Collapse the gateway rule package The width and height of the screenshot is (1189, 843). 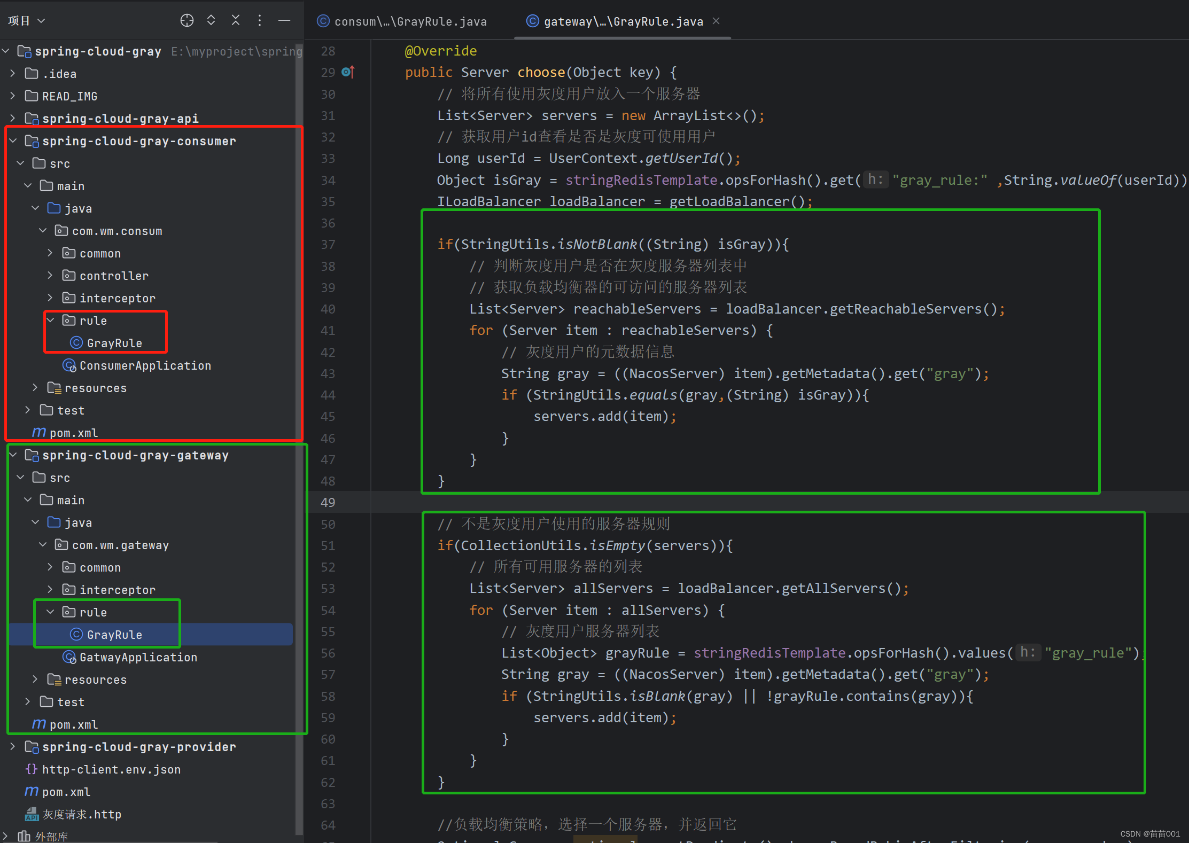click(50, 612)
